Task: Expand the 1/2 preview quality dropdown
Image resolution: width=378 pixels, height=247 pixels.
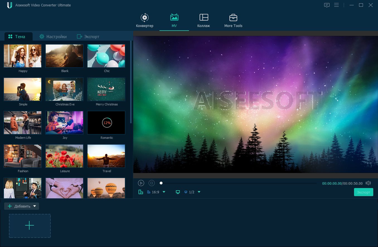Action: pyautogui.click(x=199, y=192)
